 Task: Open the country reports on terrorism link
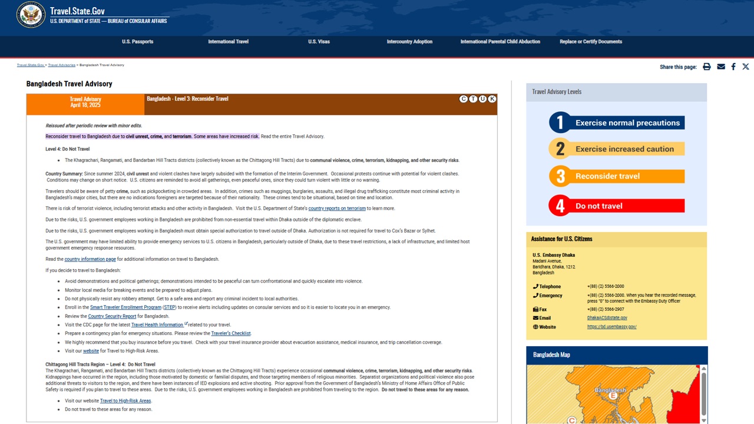[x=337, y=208]
